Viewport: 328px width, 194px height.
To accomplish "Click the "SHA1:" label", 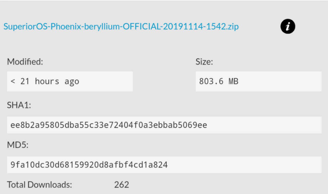I will (x=19, y=105).
